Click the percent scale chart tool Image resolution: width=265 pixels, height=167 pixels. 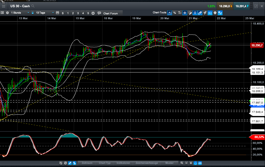(174, 13)
